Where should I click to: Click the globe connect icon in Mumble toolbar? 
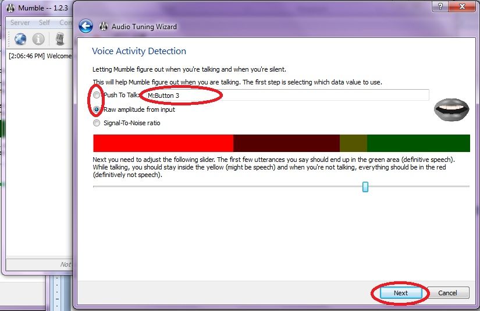point(20,39)
